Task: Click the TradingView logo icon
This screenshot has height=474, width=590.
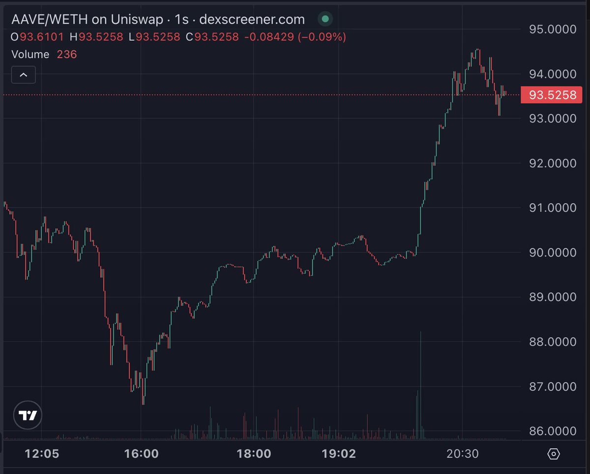Action: tap(28, 415)
